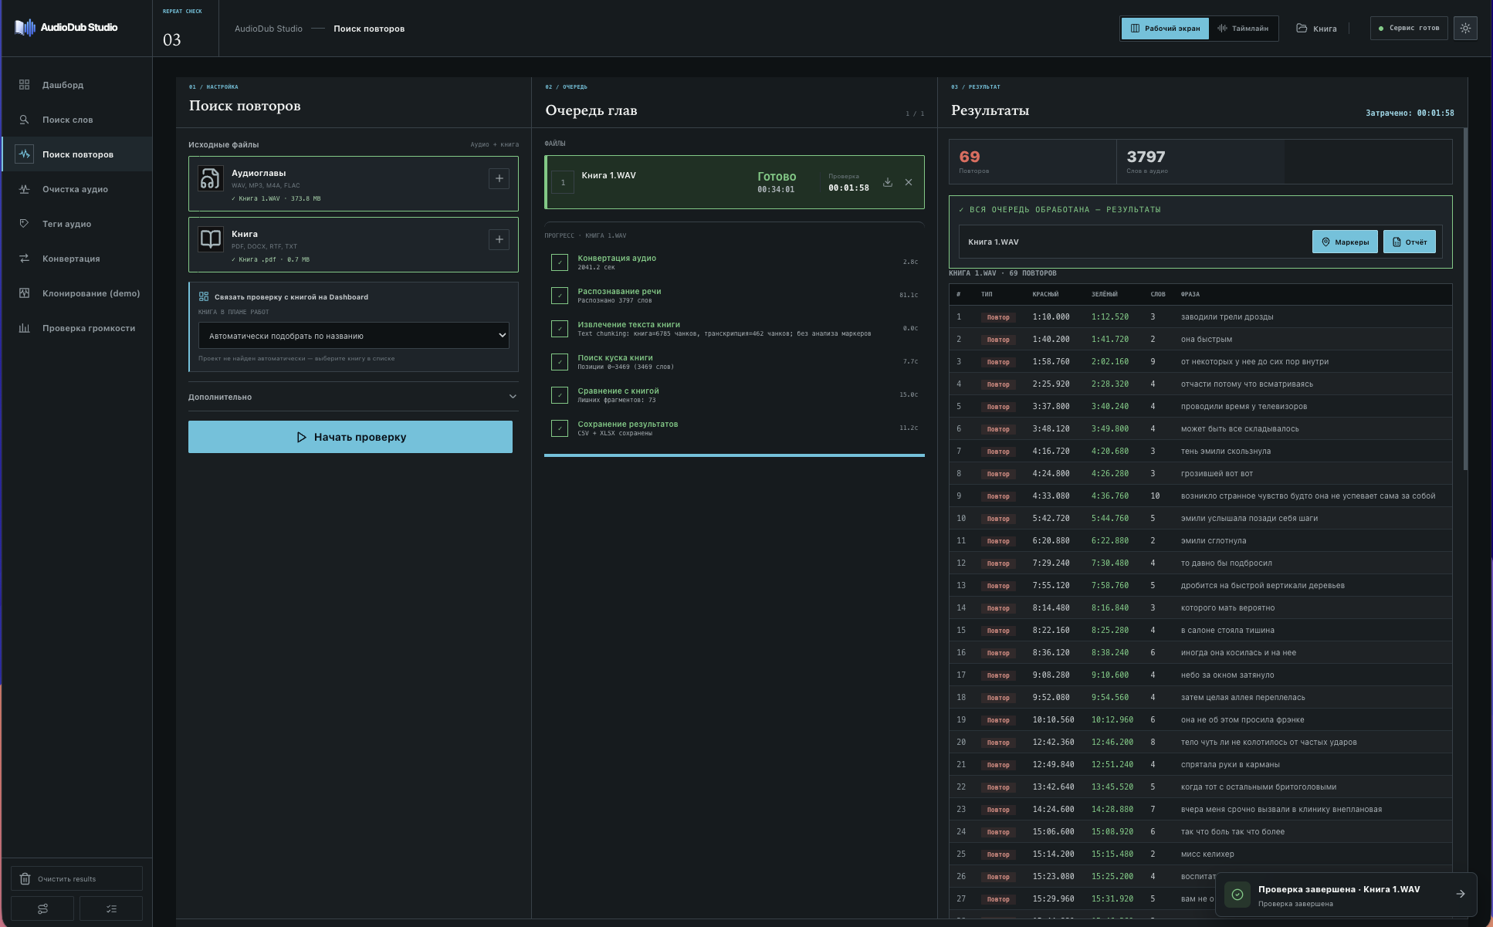Open the Автоматически подобрать по названию dropdown
The image size is (1493, 927).
pyautogui.click(x=354, y=336)
